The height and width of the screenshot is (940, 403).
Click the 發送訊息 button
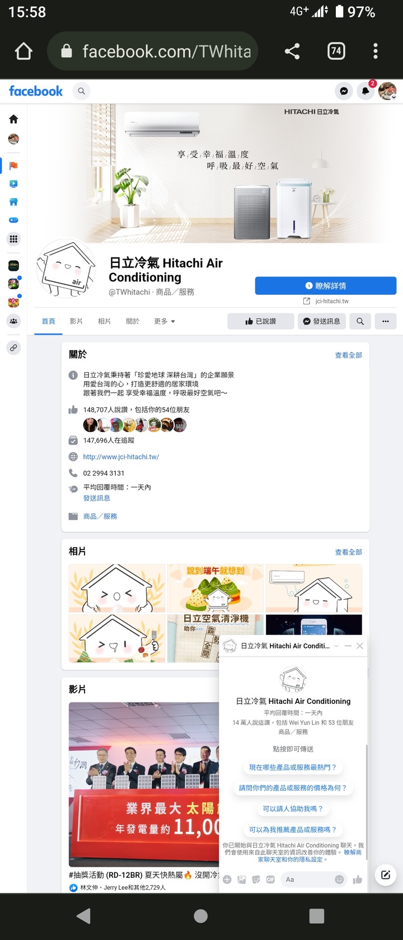(x=322, y=321)
